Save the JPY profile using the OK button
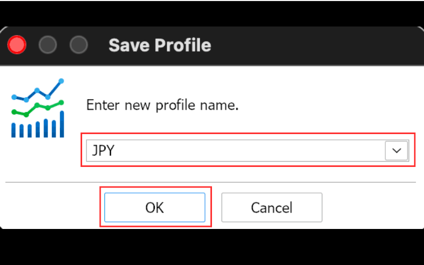 [x=155, y=207]
